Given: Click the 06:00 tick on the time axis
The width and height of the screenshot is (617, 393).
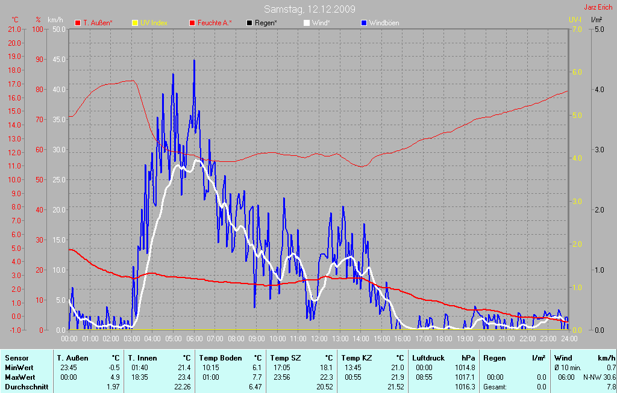Looking at the screenshot, I should pos(194,339).
